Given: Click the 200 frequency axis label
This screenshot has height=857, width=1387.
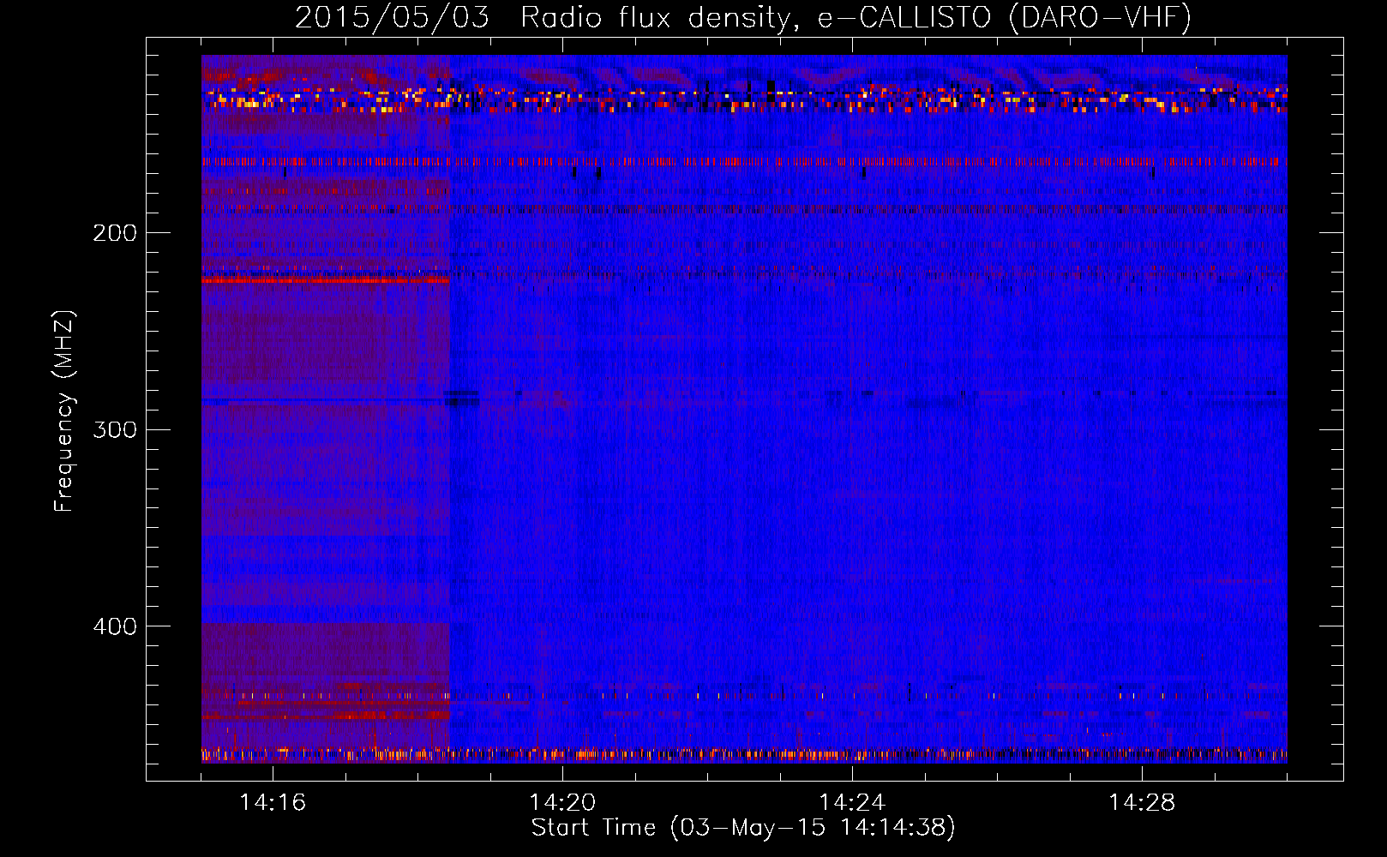Looking at the screenshot, I should click(x=115, y=233).
